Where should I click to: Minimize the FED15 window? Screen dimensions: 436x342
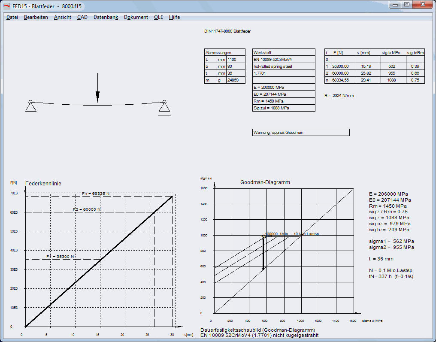[x=396, y=4]
